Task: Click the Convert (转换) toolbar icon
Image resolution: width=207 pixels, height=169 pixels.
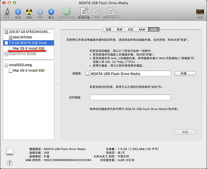Action: pos(96,12)
